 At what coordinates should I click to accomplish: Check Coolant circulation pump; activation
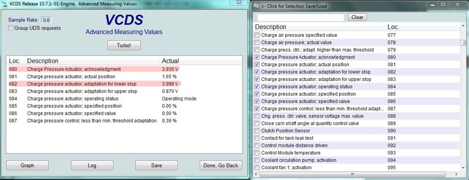coord(256,160)
